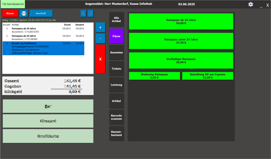Click the printer icon button
Viewport: 271px width, 159px height.
24,14
